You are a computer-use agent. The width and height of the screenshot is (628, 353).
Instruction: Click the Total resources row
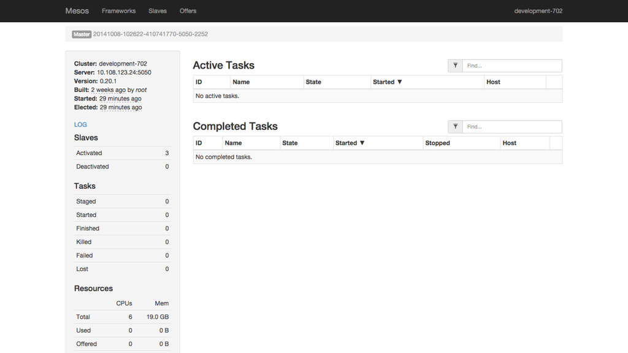[x=122, y=317]
